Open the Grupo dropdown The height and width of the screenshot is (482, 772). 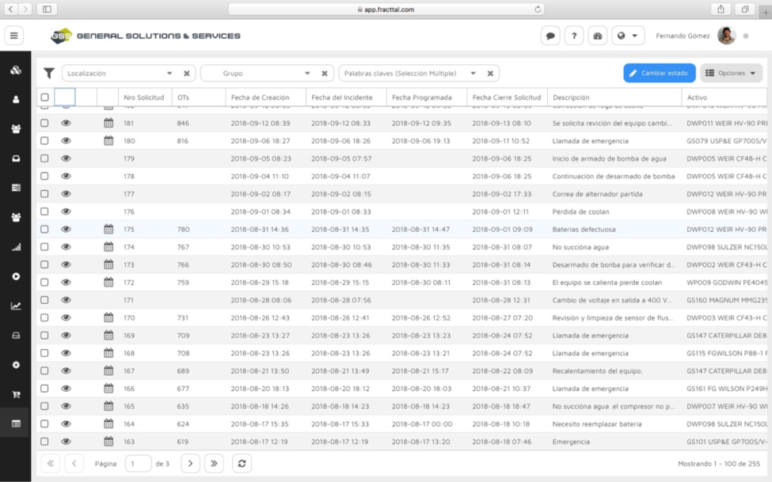tap(307, 74)
